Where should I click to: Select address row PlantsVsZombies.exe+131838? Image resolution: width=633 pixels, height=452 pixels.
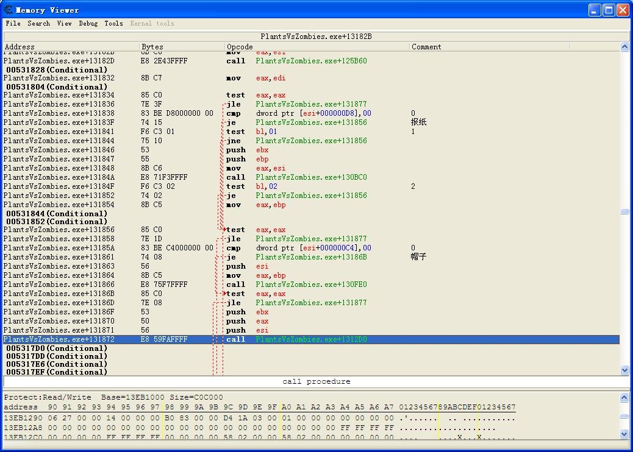coord(311,113)
